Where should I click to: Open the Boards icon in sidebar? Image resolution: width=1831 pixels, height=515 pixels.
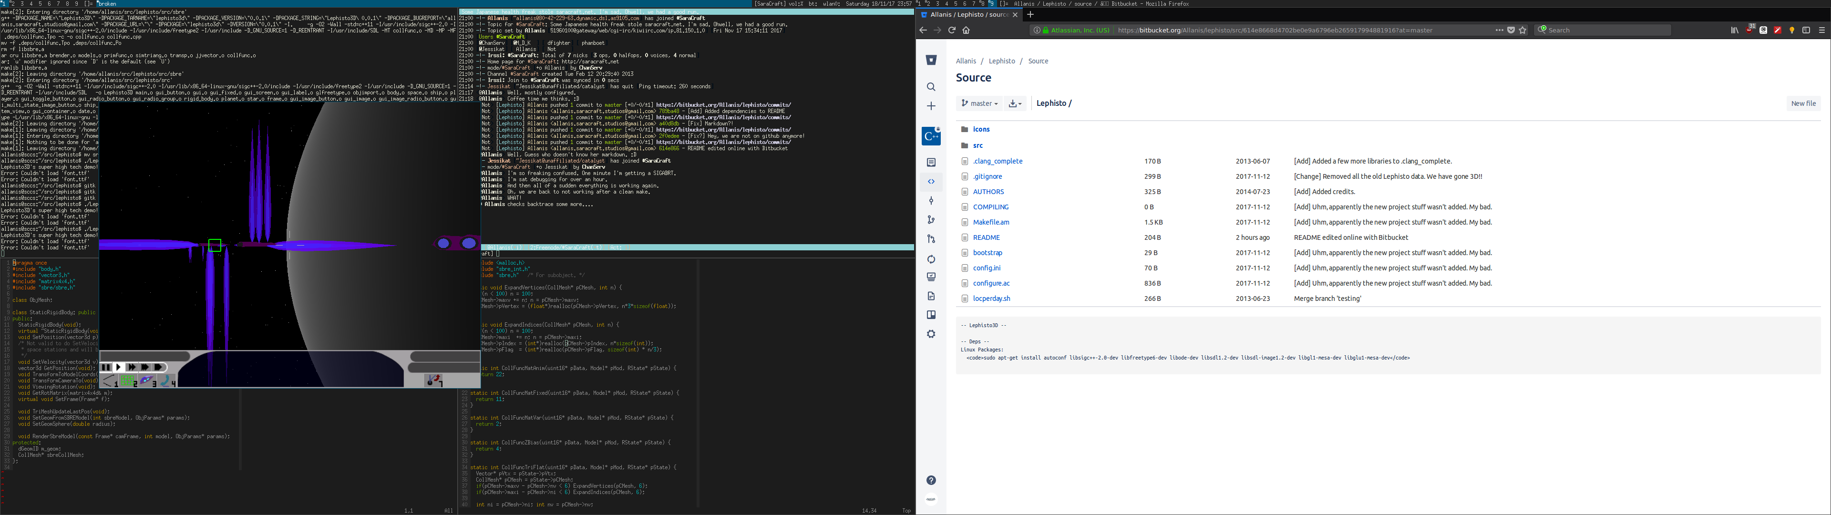tap(931, 315)
